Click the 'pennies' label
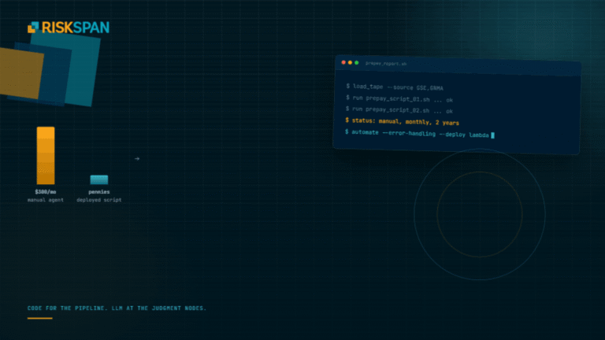This screenshot has width=605, height=340. click(x=99, y=191)
